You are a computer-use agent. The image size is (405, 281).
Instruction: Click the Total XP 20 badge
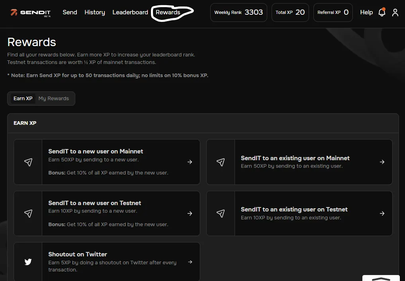click(x=290, y=12)
